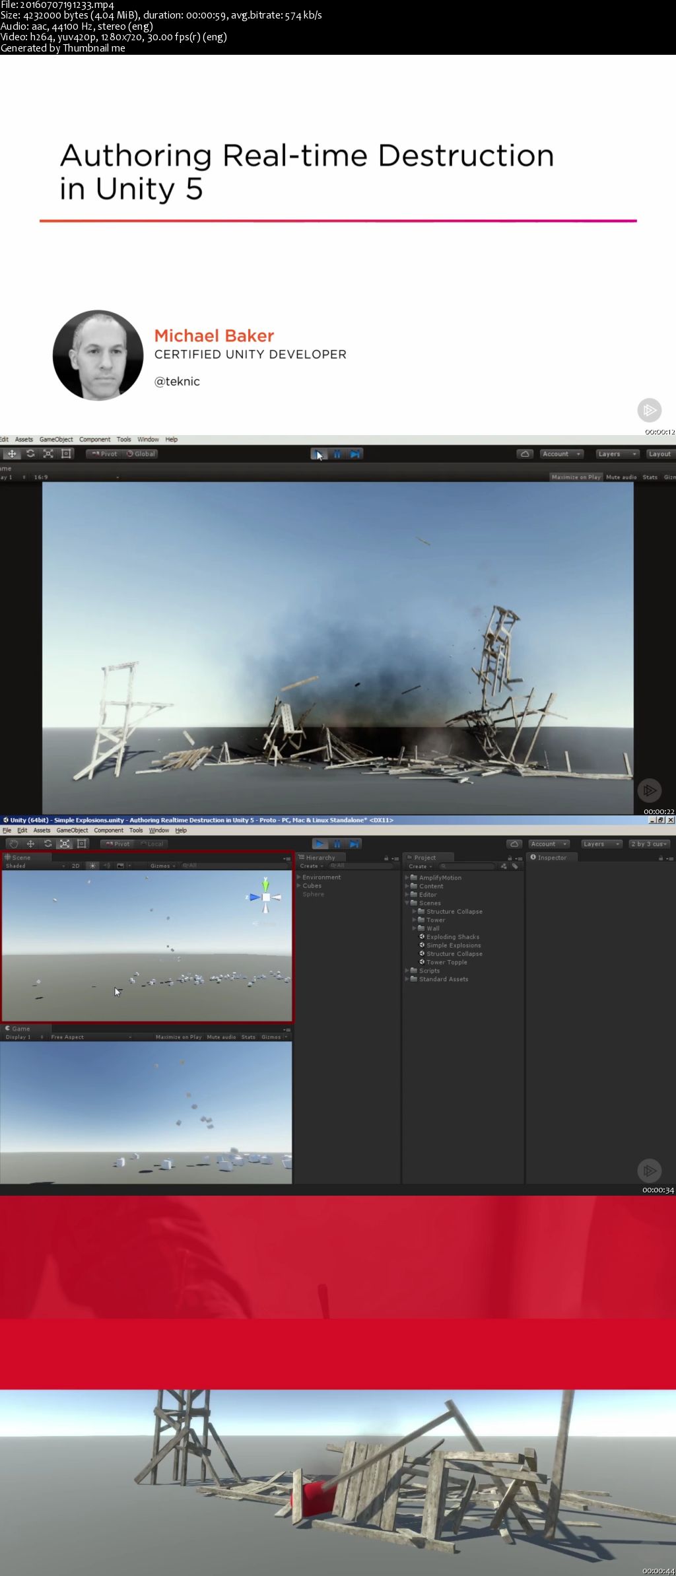Collapse the Scenes folder in Project
The image size is (676, 1576).
[407, 903]
